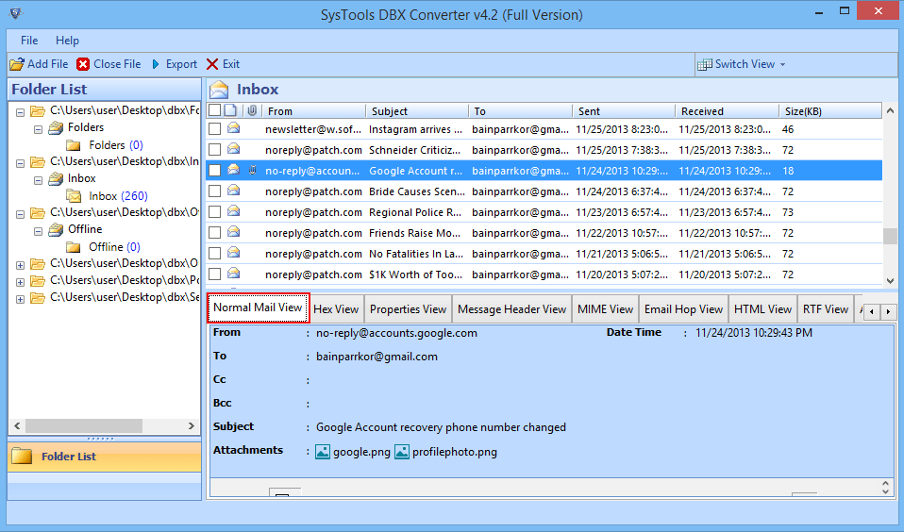Click the attachment paperclip column header icon

pos(252,110)
